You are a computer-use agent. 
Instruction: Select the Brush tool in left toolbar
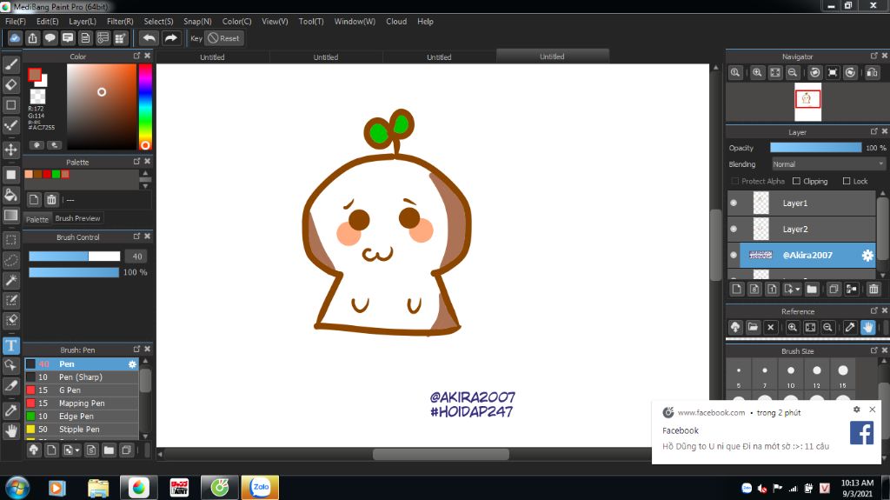[10, 64]
